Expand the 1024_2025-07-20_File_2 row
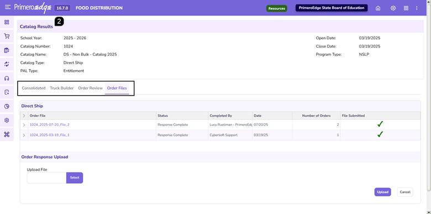Viewport: 431px width, 214px height. pos(24,125)
